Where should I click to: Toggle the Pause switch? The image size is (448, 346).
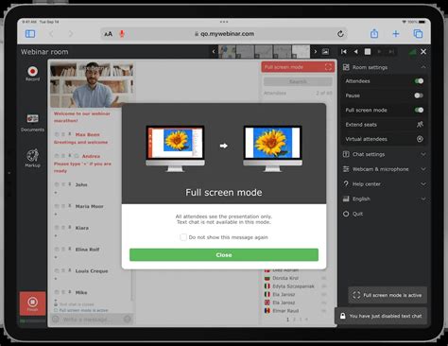point(419,95)
